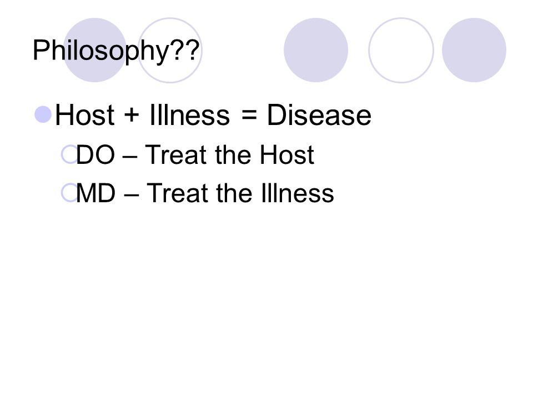Select the word "Treat" in the MD line

(x=177, y=193)
